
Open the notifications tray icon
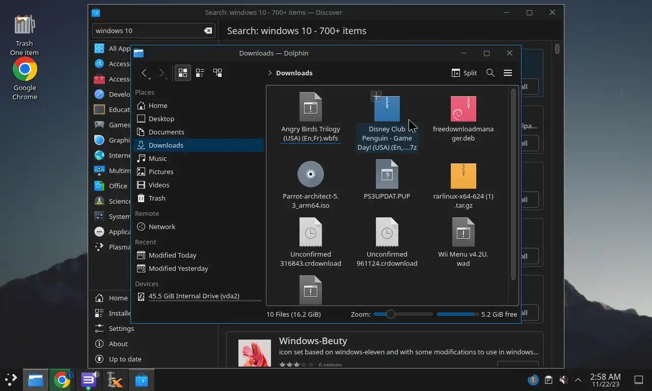[533, 380]
